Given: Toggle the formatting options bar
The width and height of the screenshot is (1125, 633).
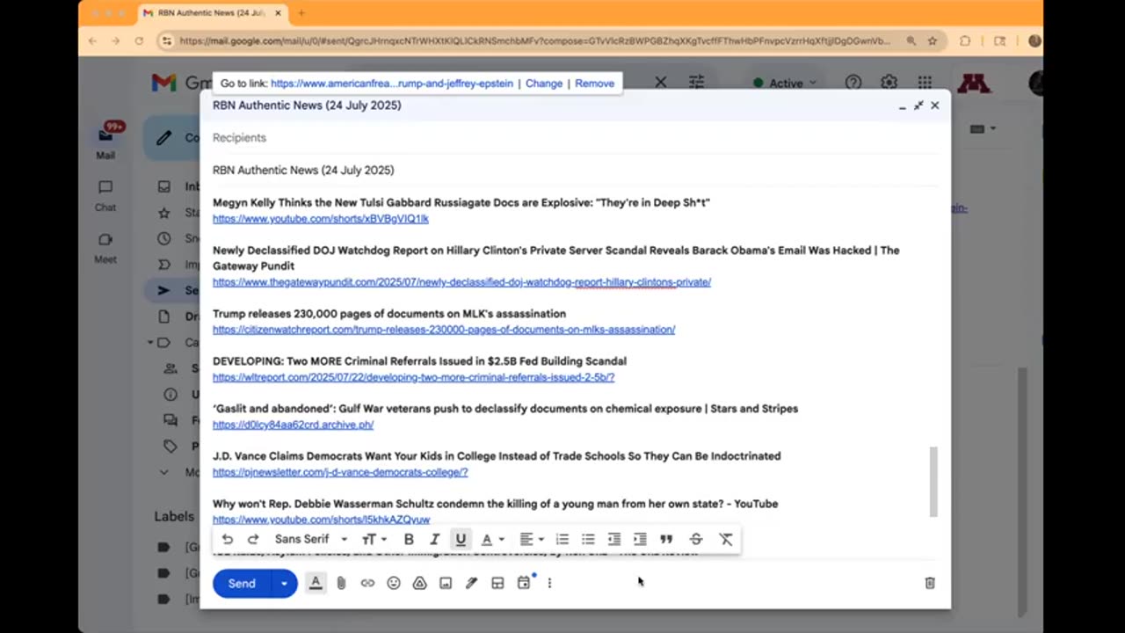Looking at the screenshot, I should tap(316, 583).
